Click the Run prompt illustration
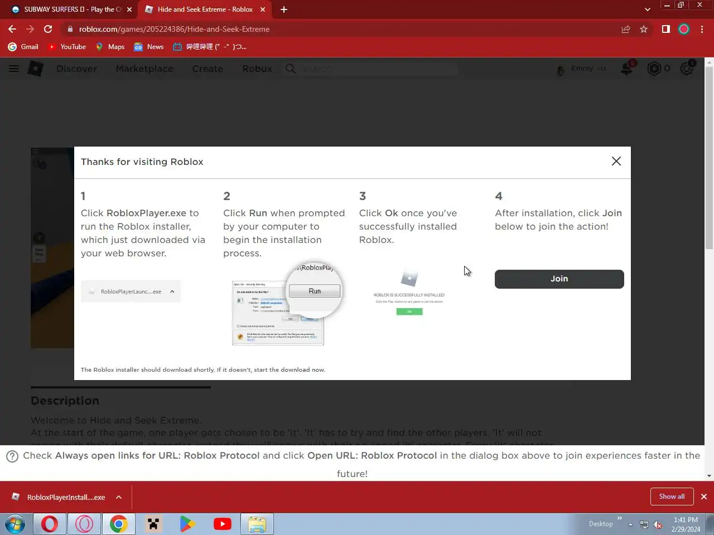Screen dimensions: 714x535 (287, 304)
